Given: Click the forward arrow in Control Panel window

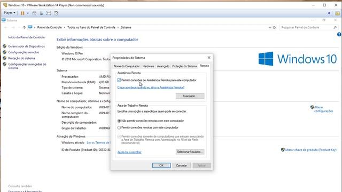Looking at the screenshot, I should (x=13, y=27).
